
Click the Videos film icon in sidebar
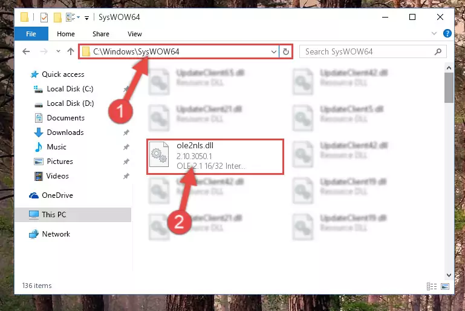(39, 176)
